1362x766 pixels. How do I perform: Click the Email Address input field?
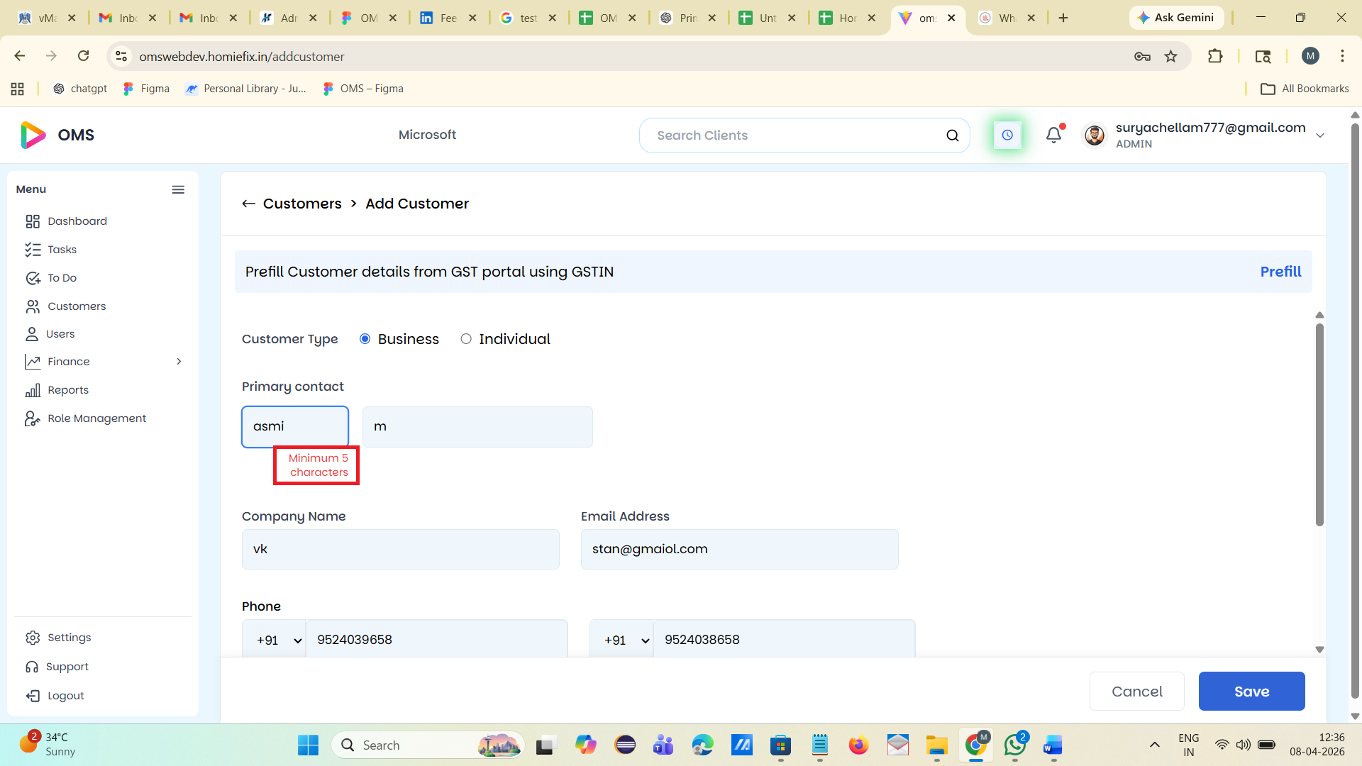click(739, 549)
